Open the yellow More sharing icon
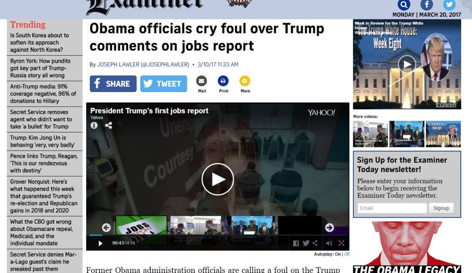472x273 pixels. point(245,81)
